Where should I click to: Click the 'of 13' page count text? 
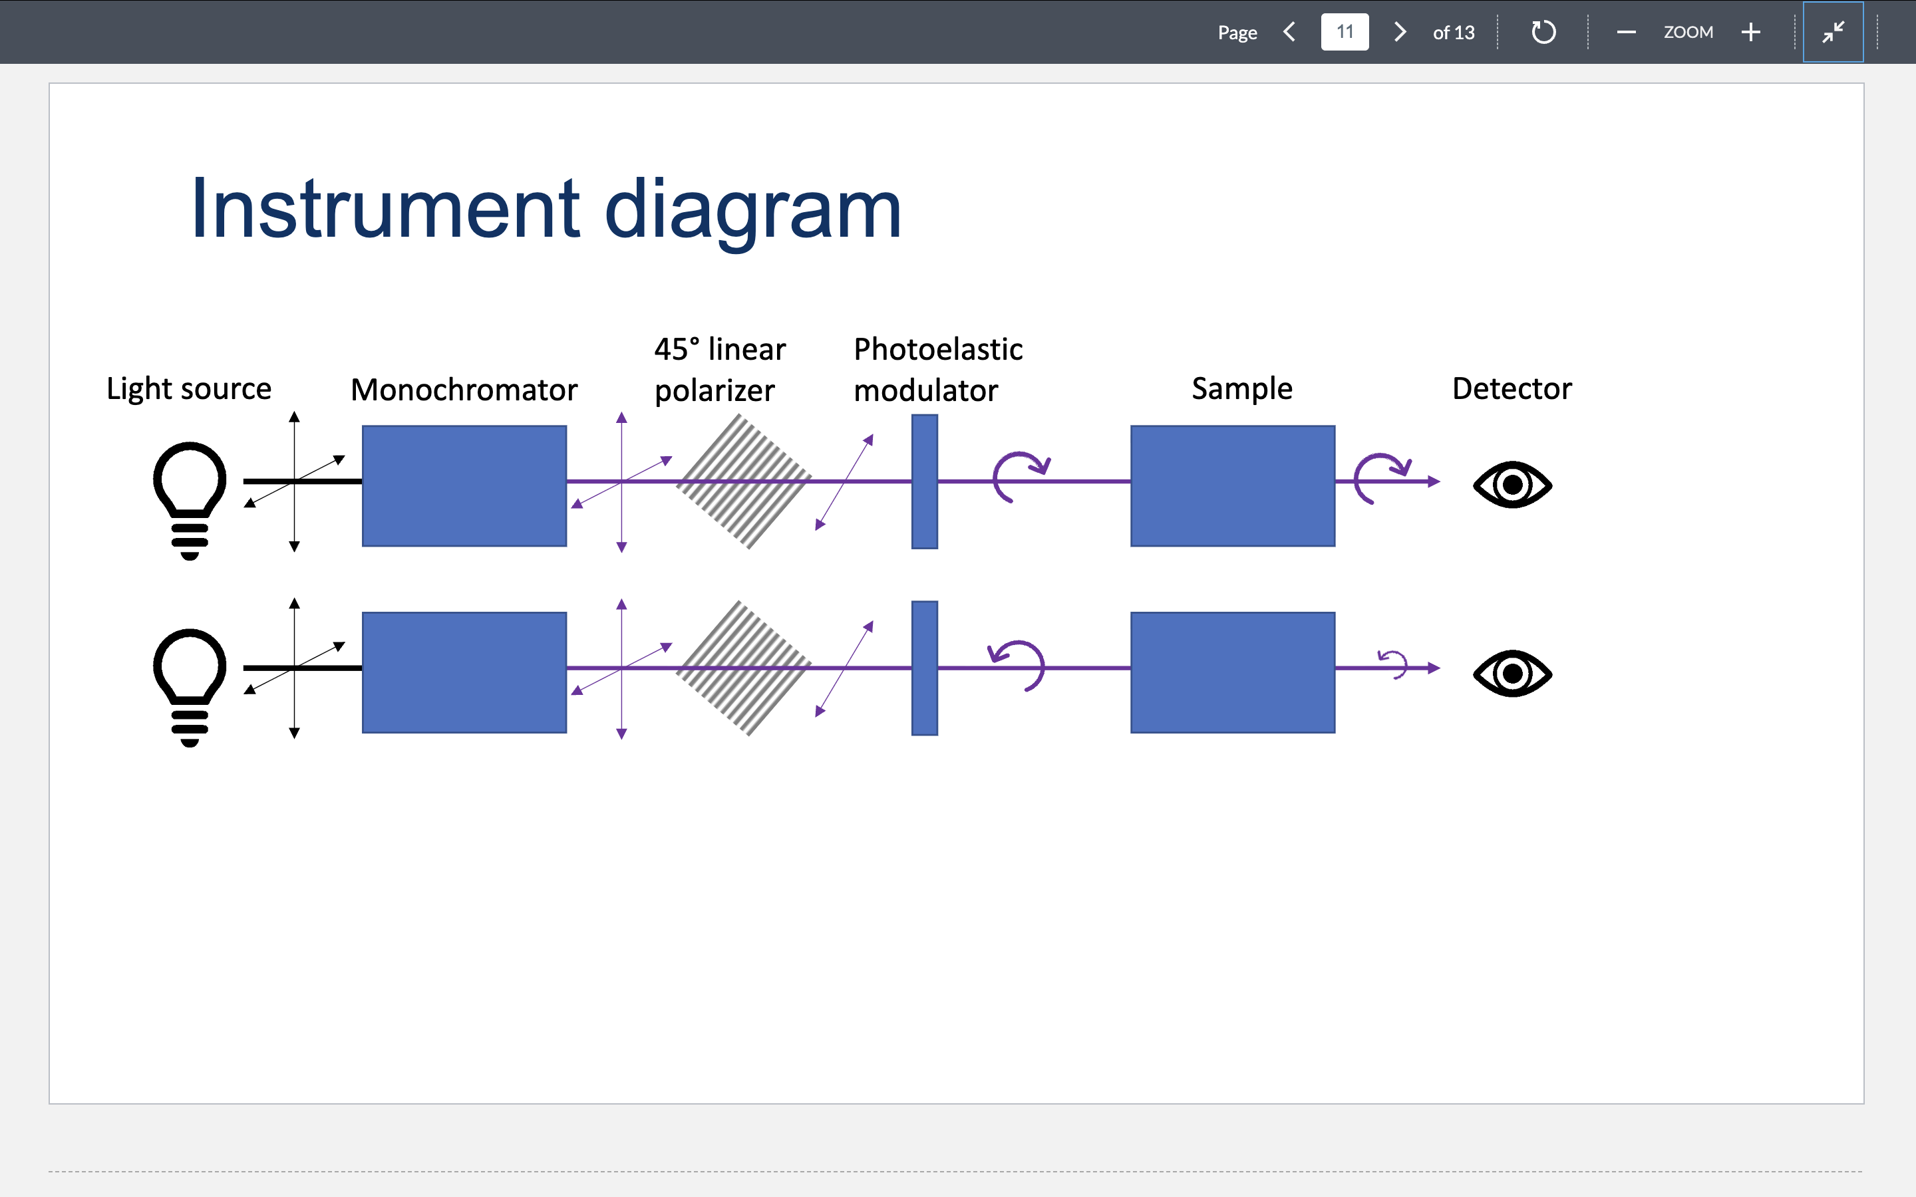point(1453,32)
